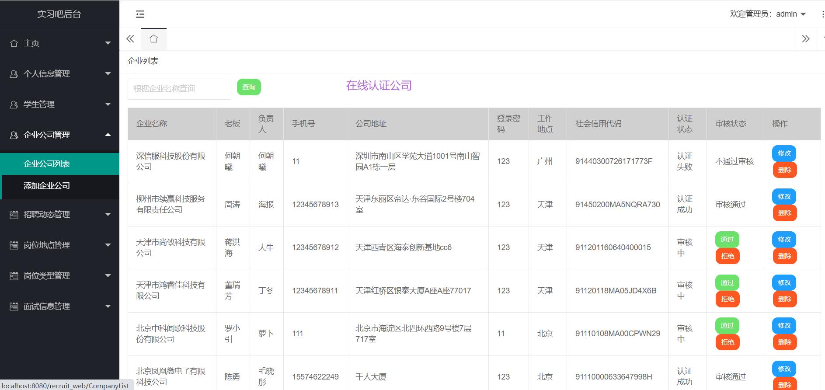
Task: Click 修改 for 北京凤凰微电子有限科技公司
Action: (x=784, y=369)
